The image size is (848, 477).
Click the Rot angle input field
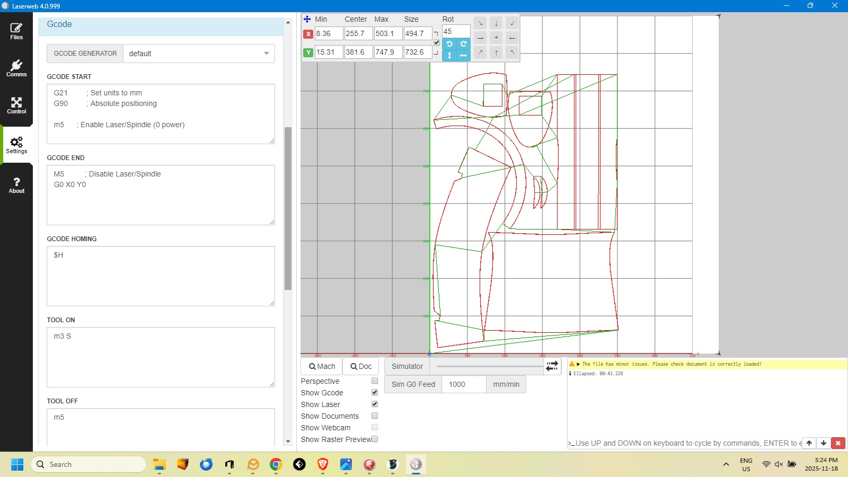point(456,32)
